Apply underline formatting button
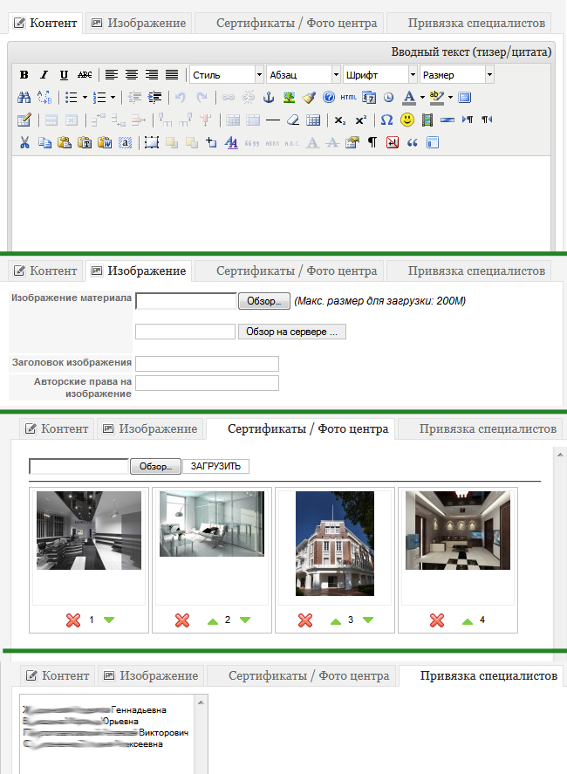The height and width of the screenshot is (774, 567). [x=64, y=75]
